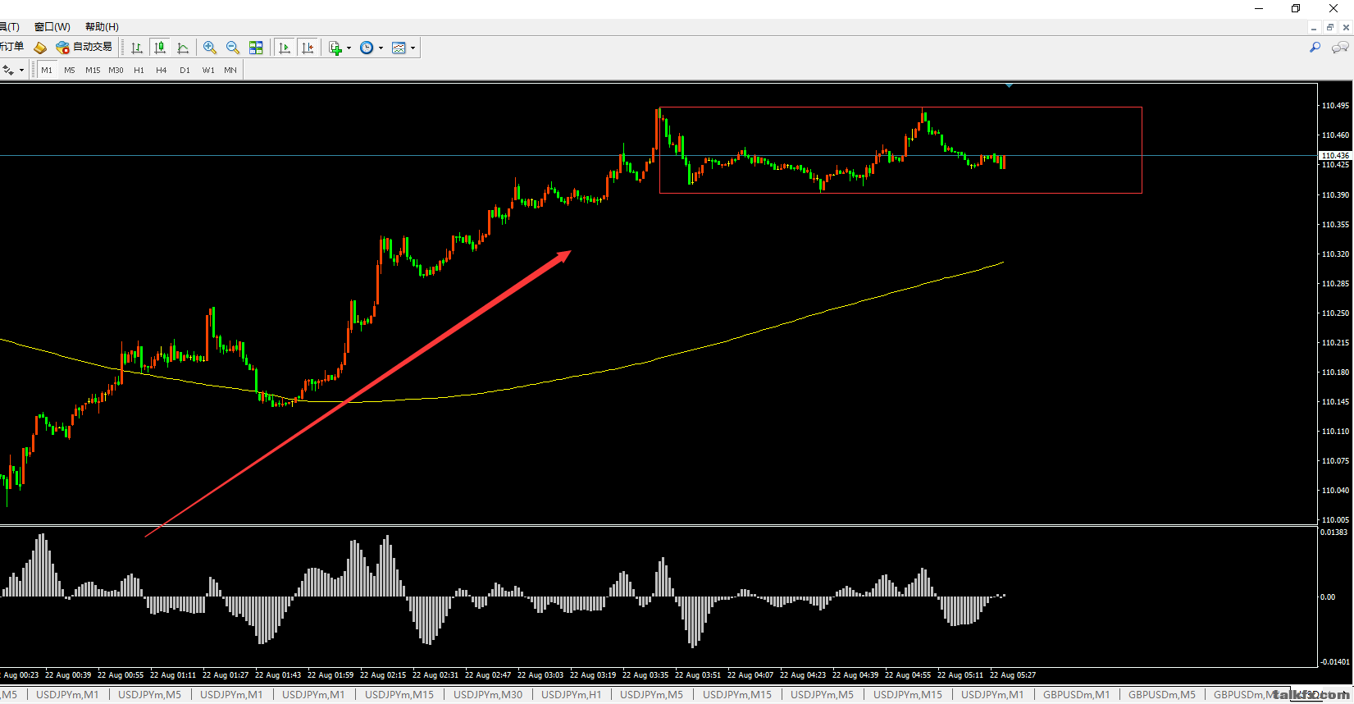Image resolution: width=1354 pixels, height=704 pixels.
Task: Click the 110.495 price axis label
Action: [1335, 106]
